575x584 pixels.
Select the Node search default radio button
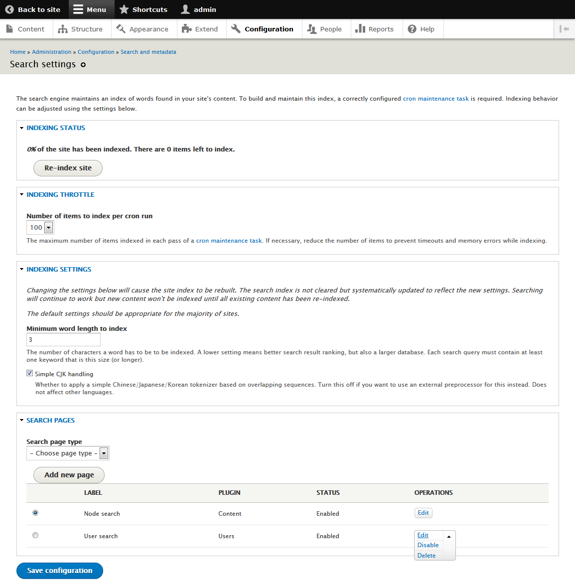35,513
